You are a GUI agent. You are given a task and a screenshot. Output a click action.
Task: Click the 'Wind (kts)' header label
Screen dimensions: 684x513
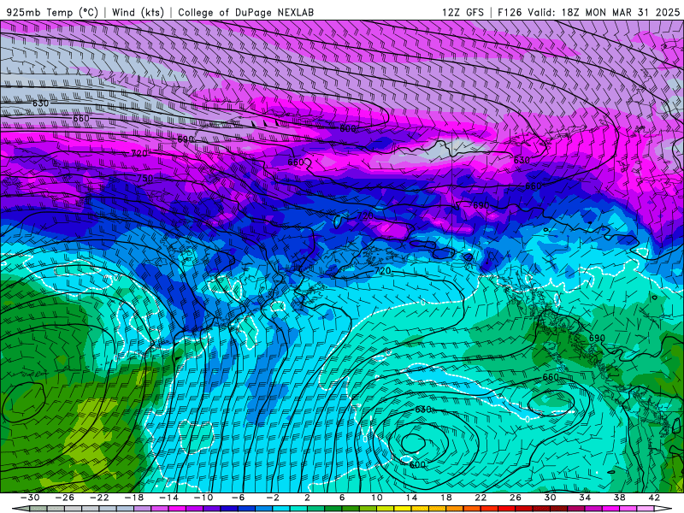(138, 12)
